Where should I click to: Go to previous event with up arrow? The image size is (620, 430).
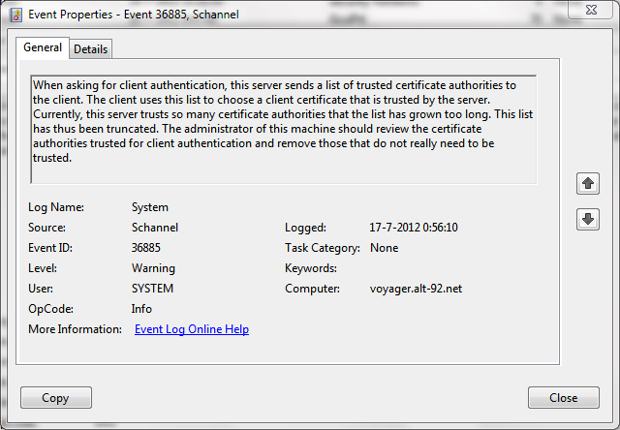coord(587,182)
